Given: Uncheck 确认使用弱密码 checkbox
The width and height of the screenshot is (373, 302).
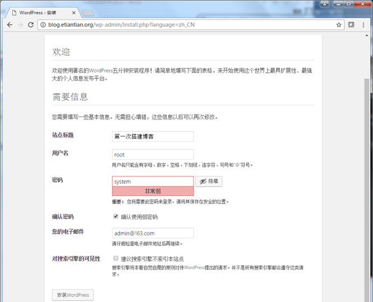Looking at the screenshot, I should click(116, 216).
